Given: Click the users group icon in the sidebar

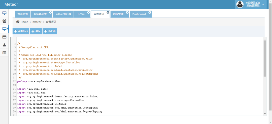Looking at the screenshot, I should tap(4, 21).
